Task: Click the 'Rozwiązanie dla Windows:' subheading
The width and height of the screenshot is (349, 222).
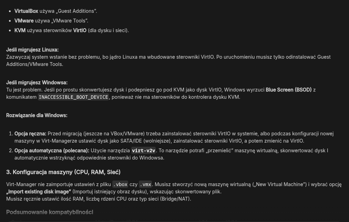Action: tap(37, 115)
